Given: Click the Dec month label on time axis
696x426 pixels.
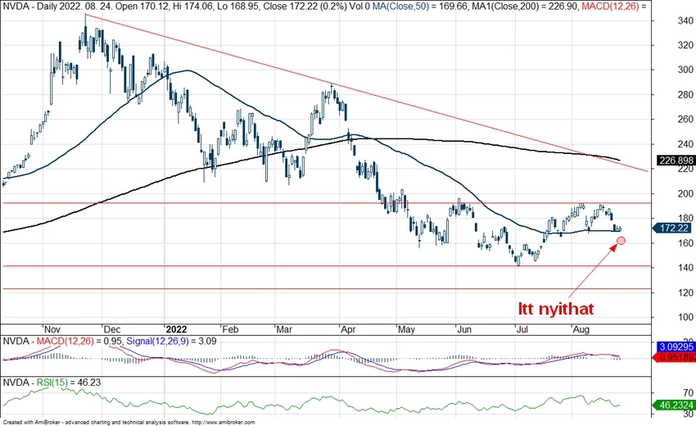Looking at the screenshot, I should click(112, 329).
